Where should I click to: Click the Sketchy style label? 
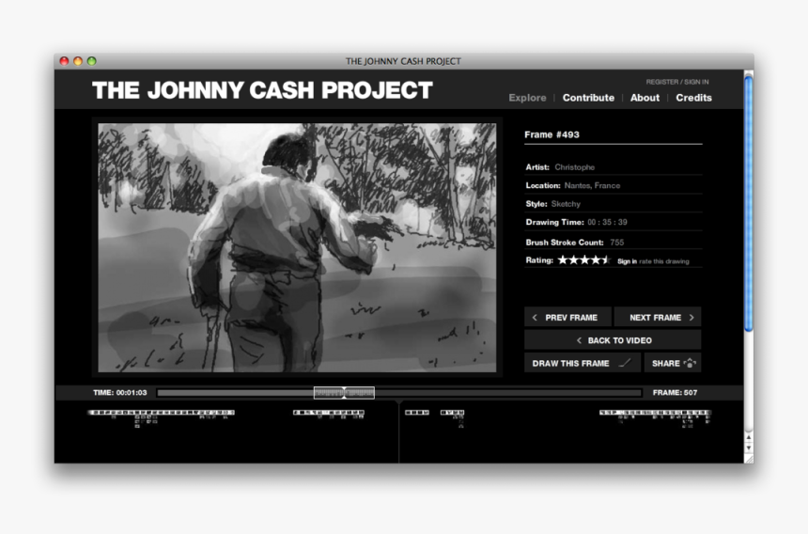coord(566,204)
